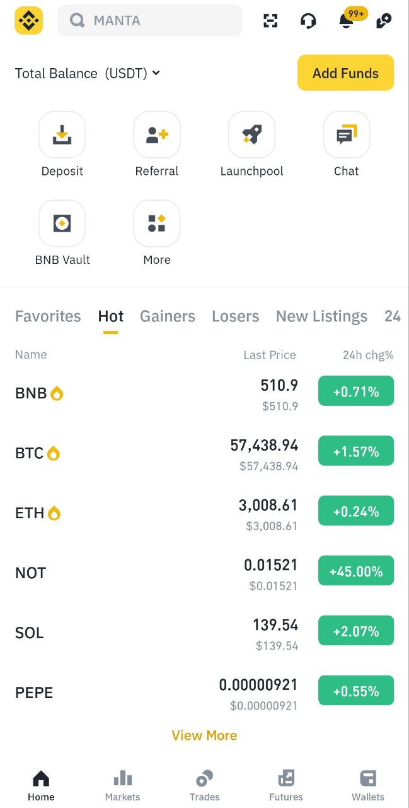Screen dimensions: 409x808
Task: Open customer support headset icon
Action: click(x=308, y=21)
